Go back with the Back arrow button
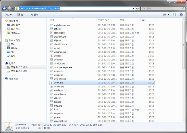This screenshot has width=187, height=133. pos(4,8)
